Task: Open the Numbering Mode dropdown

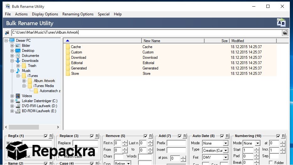Action: (x=258, y=143)
